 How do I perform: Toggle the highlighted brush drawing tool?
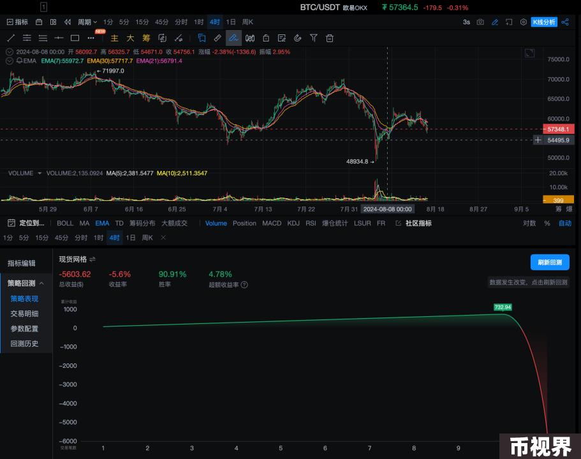(233, 38)
